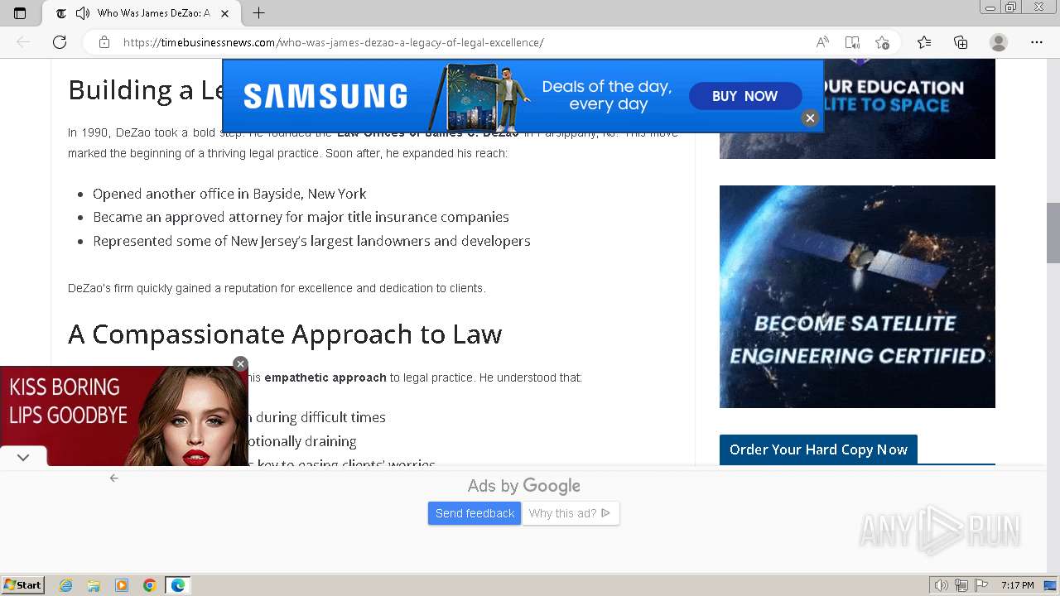Open Settings and more ellipsis menu

pyautogui.click(x=1037, y=42)
